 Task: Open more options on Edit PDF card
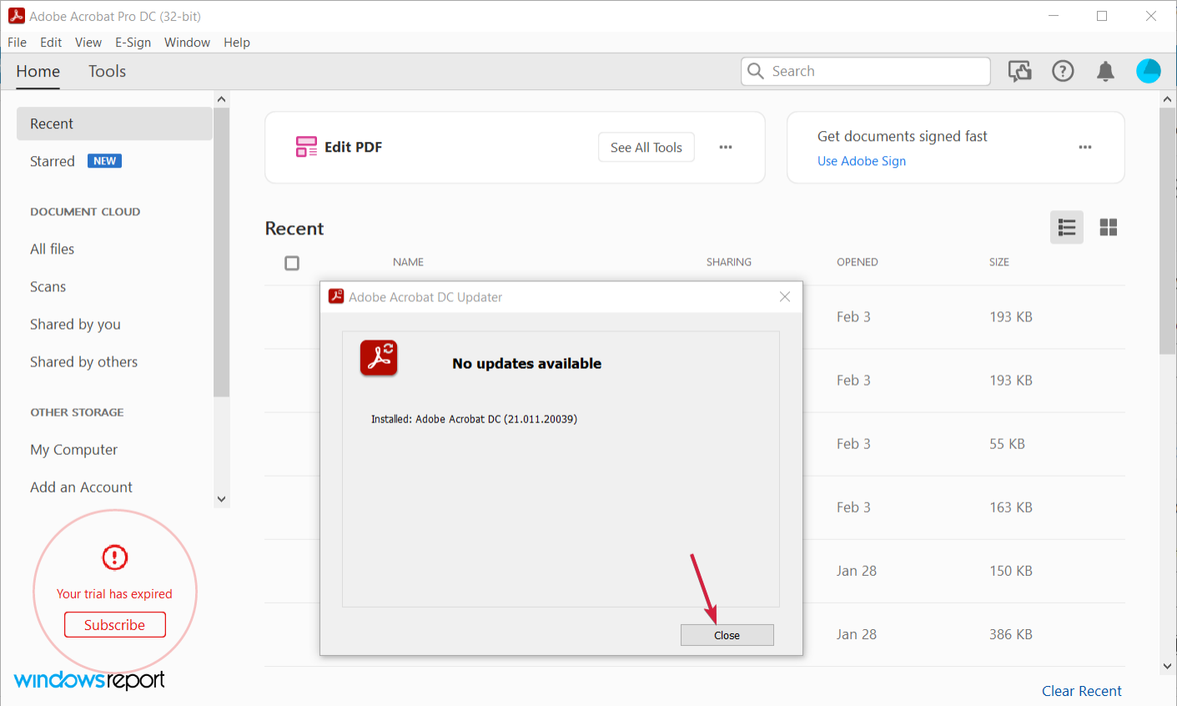[726, 147]
